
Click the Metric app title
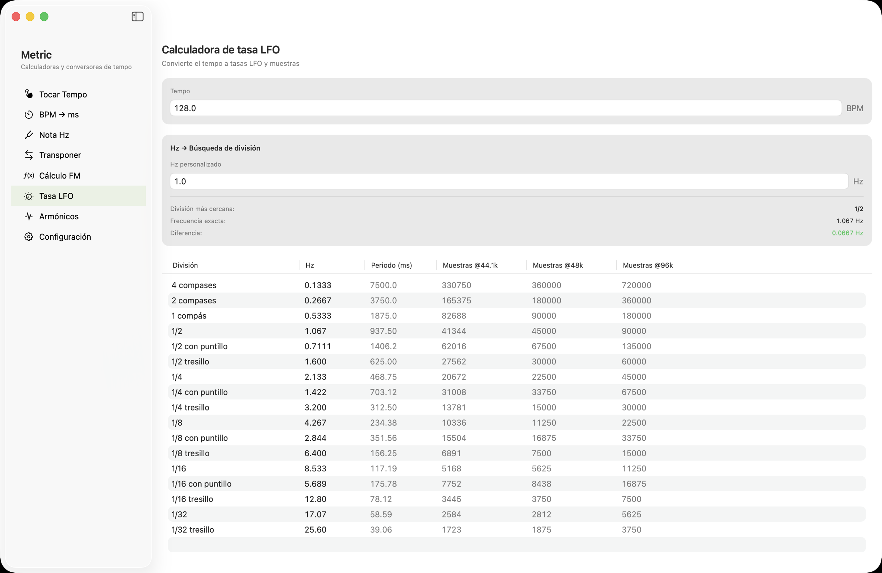(36, 55)
